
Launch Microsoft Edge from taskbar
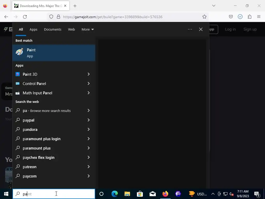pos(114,194)
